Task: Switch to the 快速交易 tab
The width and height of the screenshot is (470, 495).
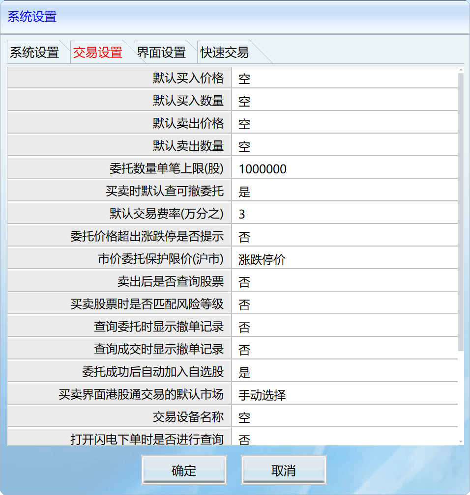Action: pos(225,51)
